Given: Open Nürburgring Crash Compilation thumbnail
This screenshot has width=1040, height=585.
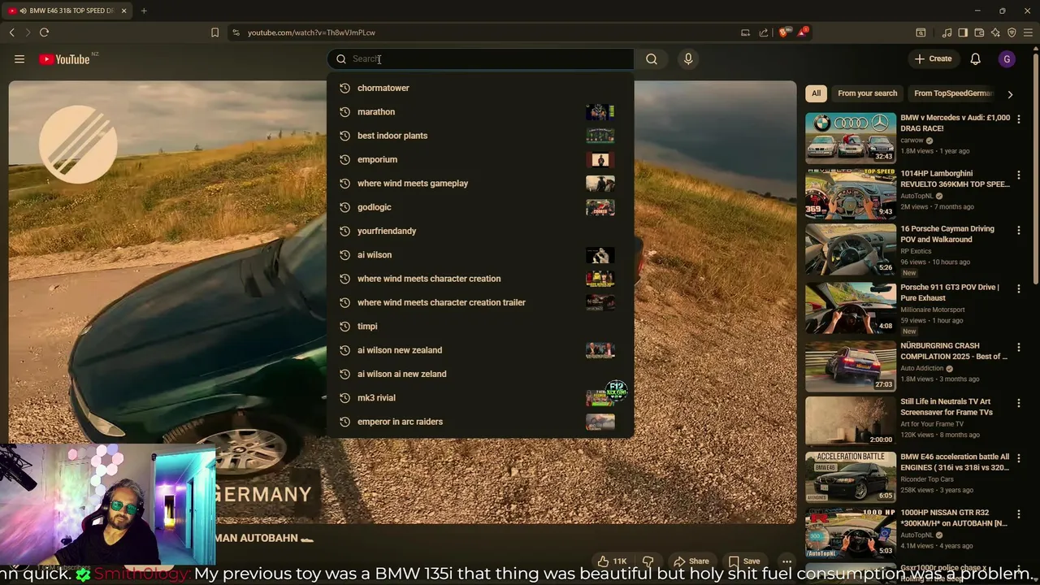Looking at the screenshot, I should [x=851, y=366].
